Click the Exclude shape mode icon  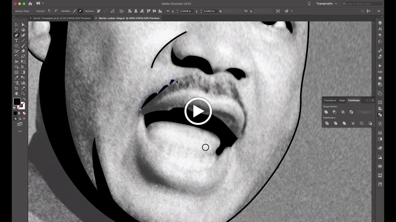(x=351, y=112)
